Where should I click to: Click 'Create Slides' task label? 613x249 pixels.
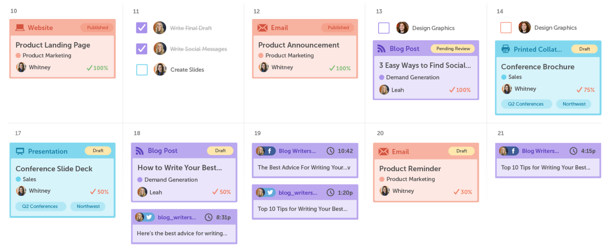click(x=187, y=70)
